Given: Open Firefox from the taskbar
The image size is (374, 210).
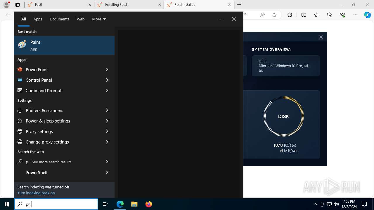Looking at the screenshot, I should (x=149, y=204).
